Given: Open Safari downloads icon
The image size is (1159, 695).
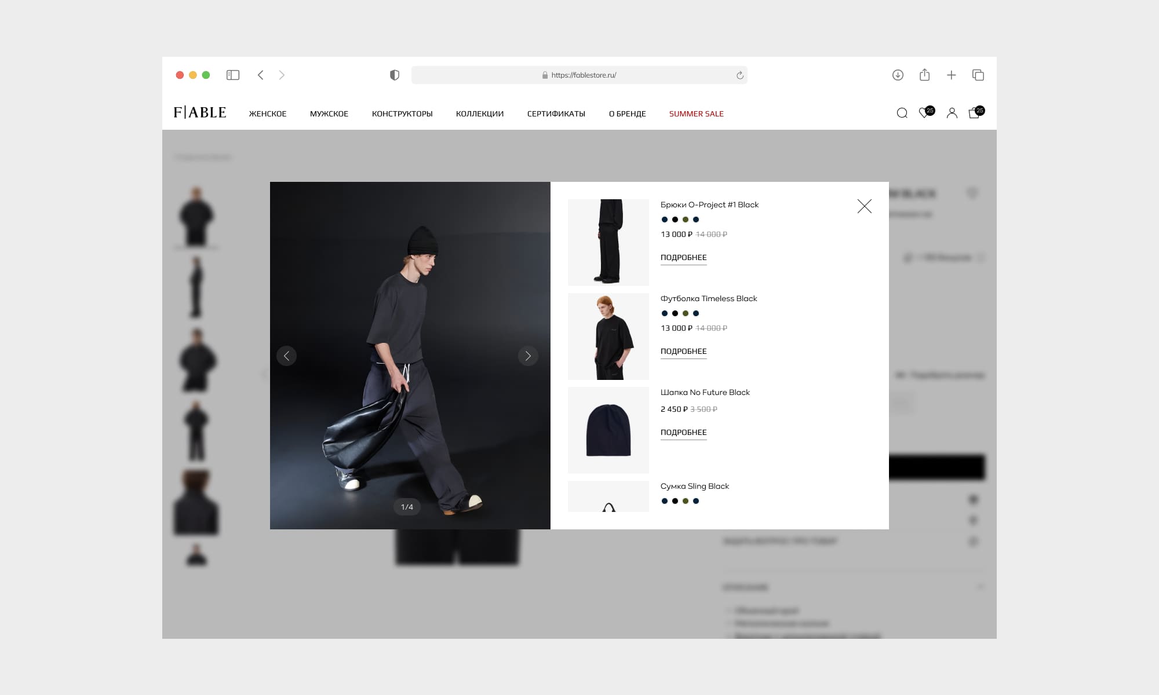Looking at the screenshot, I should click(898, 75).
